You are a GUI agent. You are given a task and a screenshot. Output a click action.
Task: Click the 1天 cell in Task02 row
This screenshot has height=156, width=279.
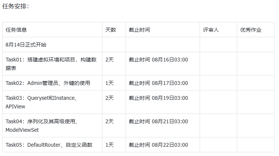pos(110,83)
